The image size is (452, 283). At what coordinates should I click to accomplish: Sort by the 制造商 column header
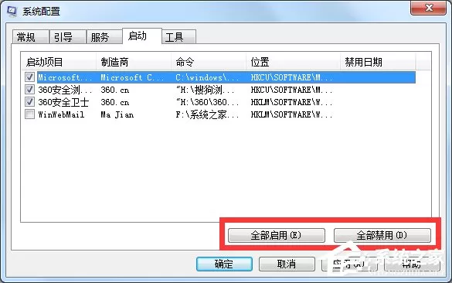[x=134, y=62]
